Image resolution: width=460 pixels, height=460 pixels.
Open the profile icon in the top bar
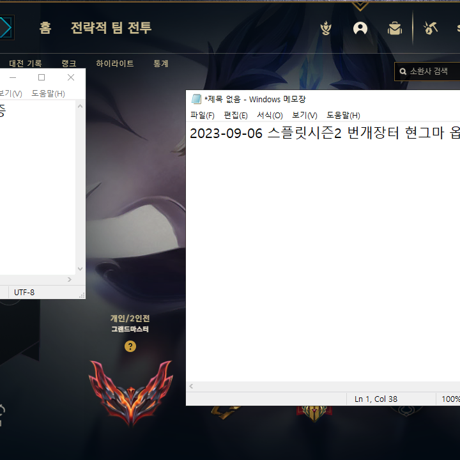[360, 29]
